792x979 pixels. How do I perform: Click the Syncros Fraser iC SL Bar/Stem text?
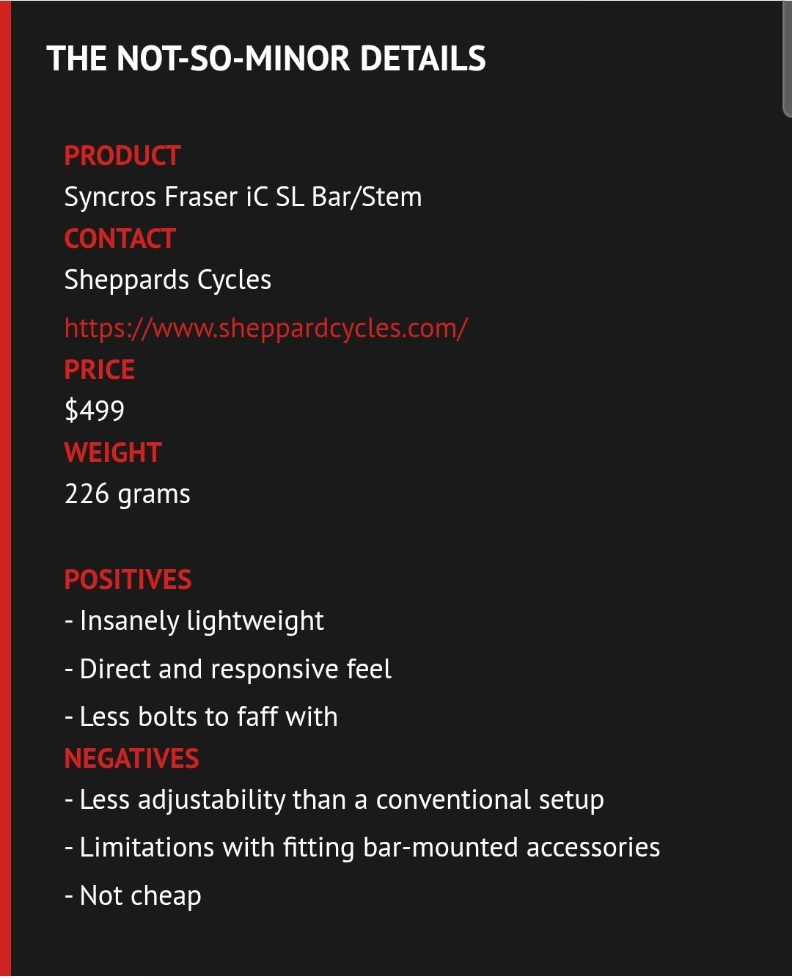pos(243,197)
